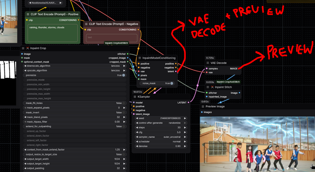Click the Inpaint Crop image input dot
Screen dimensions: 315x172
[22, 54]
